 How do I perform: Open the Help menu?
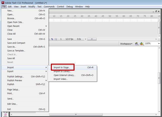pos(87,7)
